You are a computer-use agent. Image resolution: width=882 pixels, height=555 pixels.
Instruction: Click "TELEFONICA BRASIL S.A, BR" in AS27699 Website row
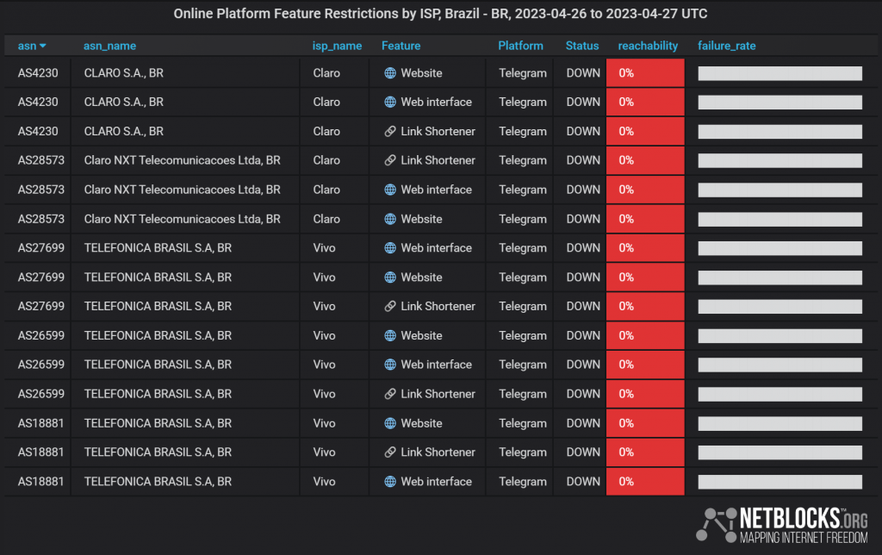pyautogui.click(x=158, y=277)
